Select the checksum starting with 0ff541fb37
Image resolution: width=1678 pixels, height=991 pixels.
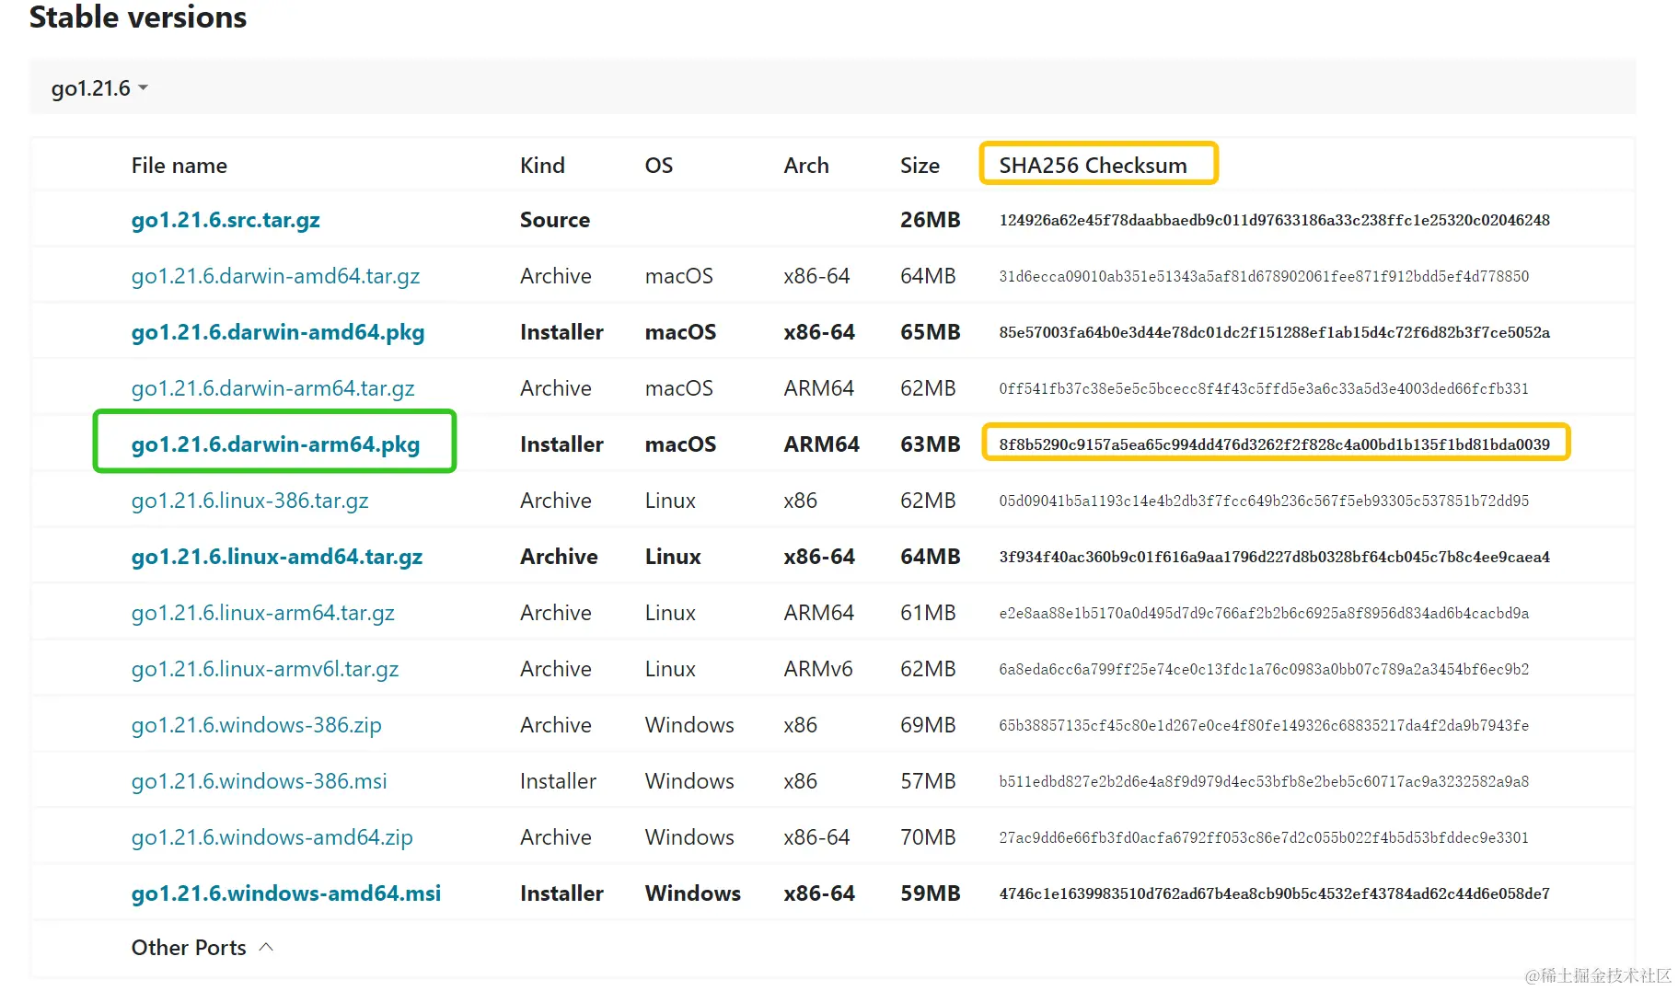tap(1264, 388)
